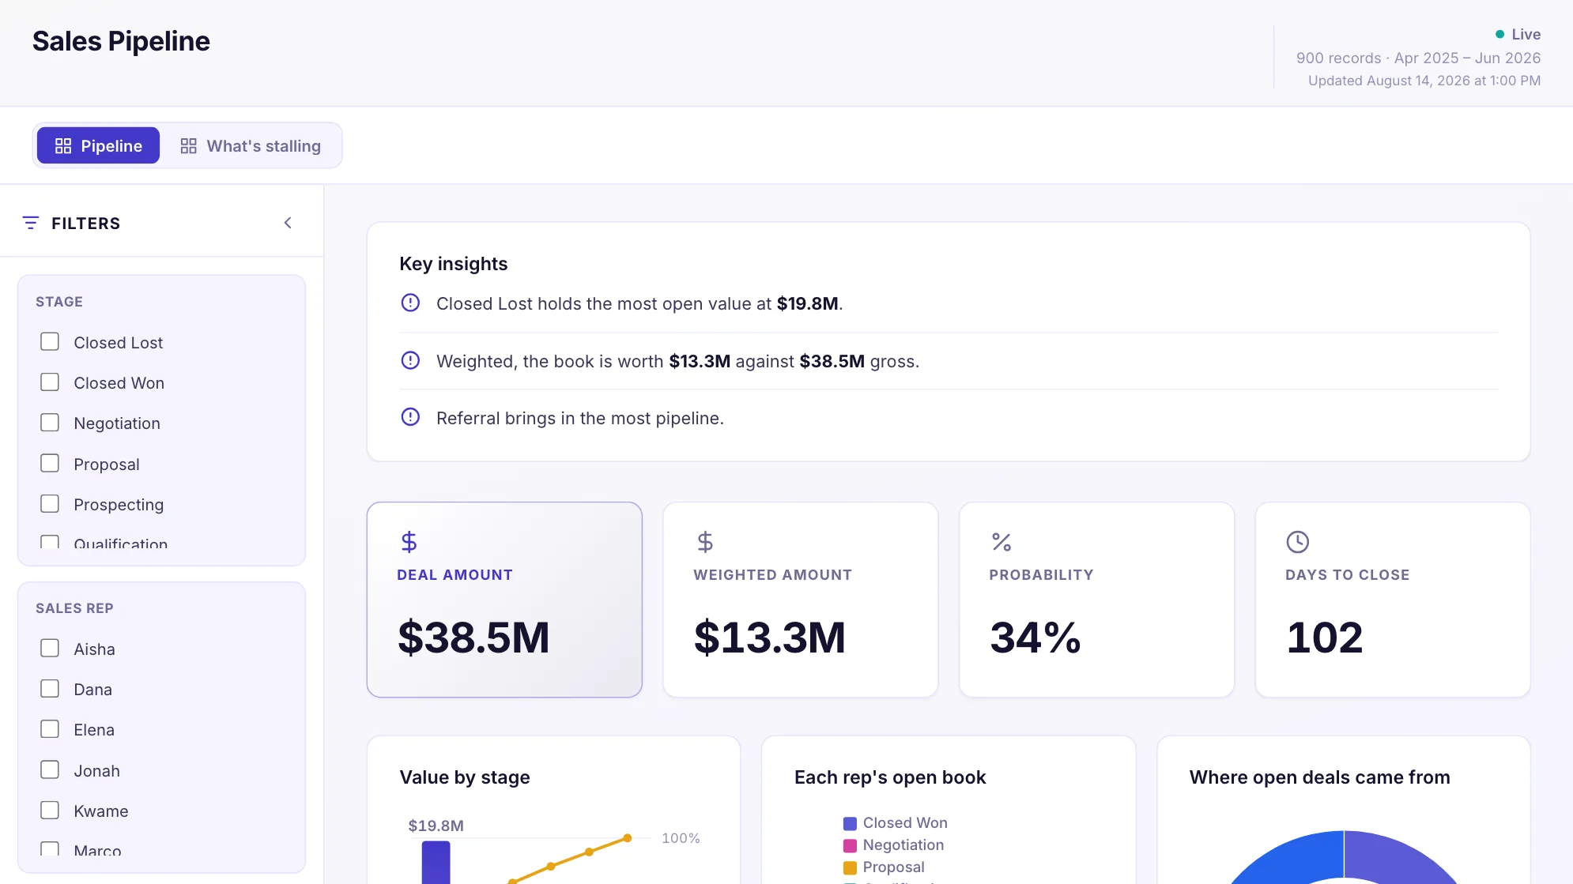Click the purple bar in Value by stage
Screen dimensions: 1573x884
[436, 863]
